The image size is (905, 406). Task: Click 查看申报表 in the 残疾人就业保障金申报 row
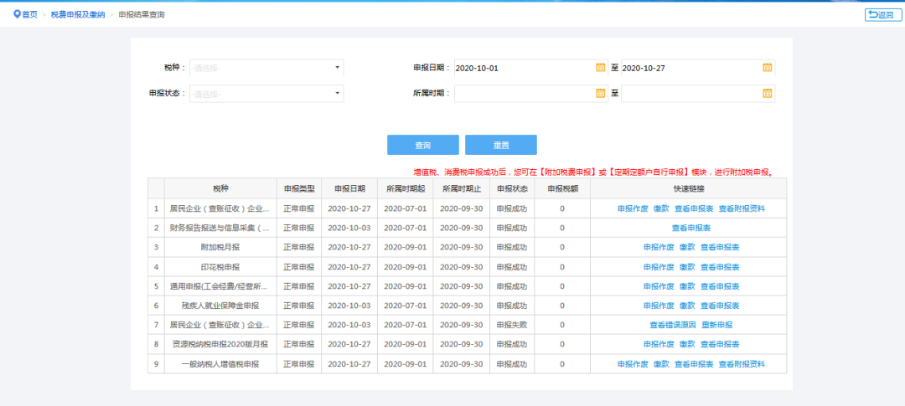tap(720, 305)
